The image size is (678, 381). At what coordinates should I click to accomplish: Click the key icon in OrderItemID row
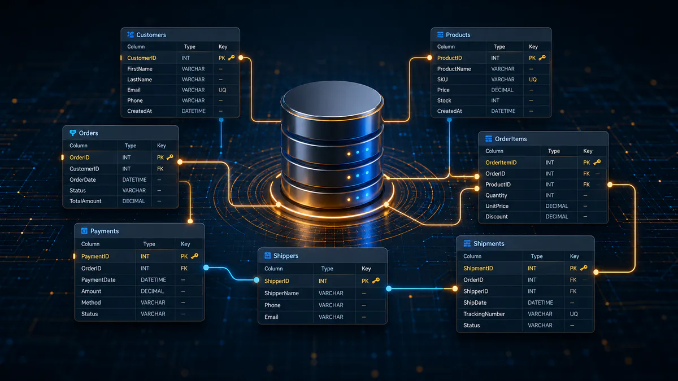597,162
